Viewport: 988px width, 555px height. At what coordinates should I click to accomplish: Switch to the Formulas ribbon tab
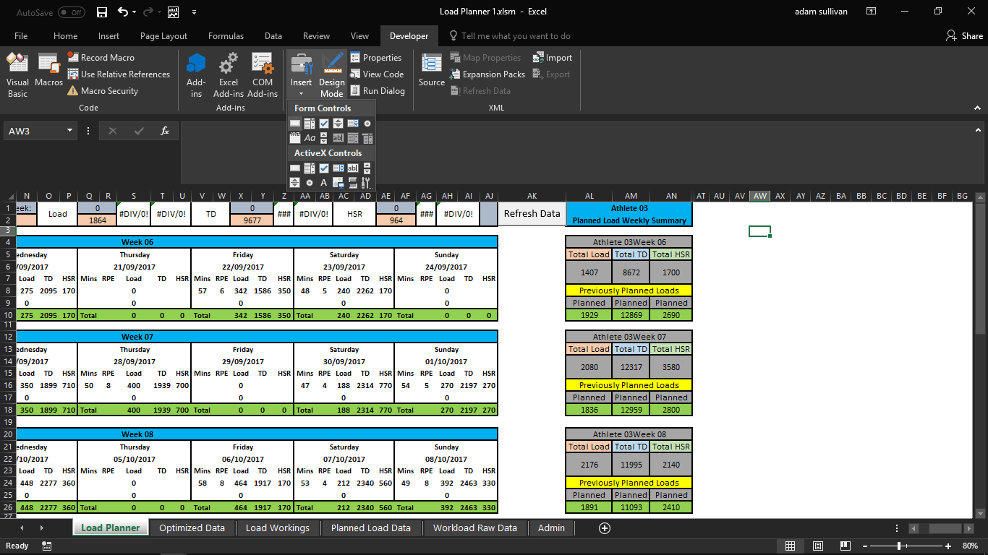pyautogui.click(x=226, y=35)
